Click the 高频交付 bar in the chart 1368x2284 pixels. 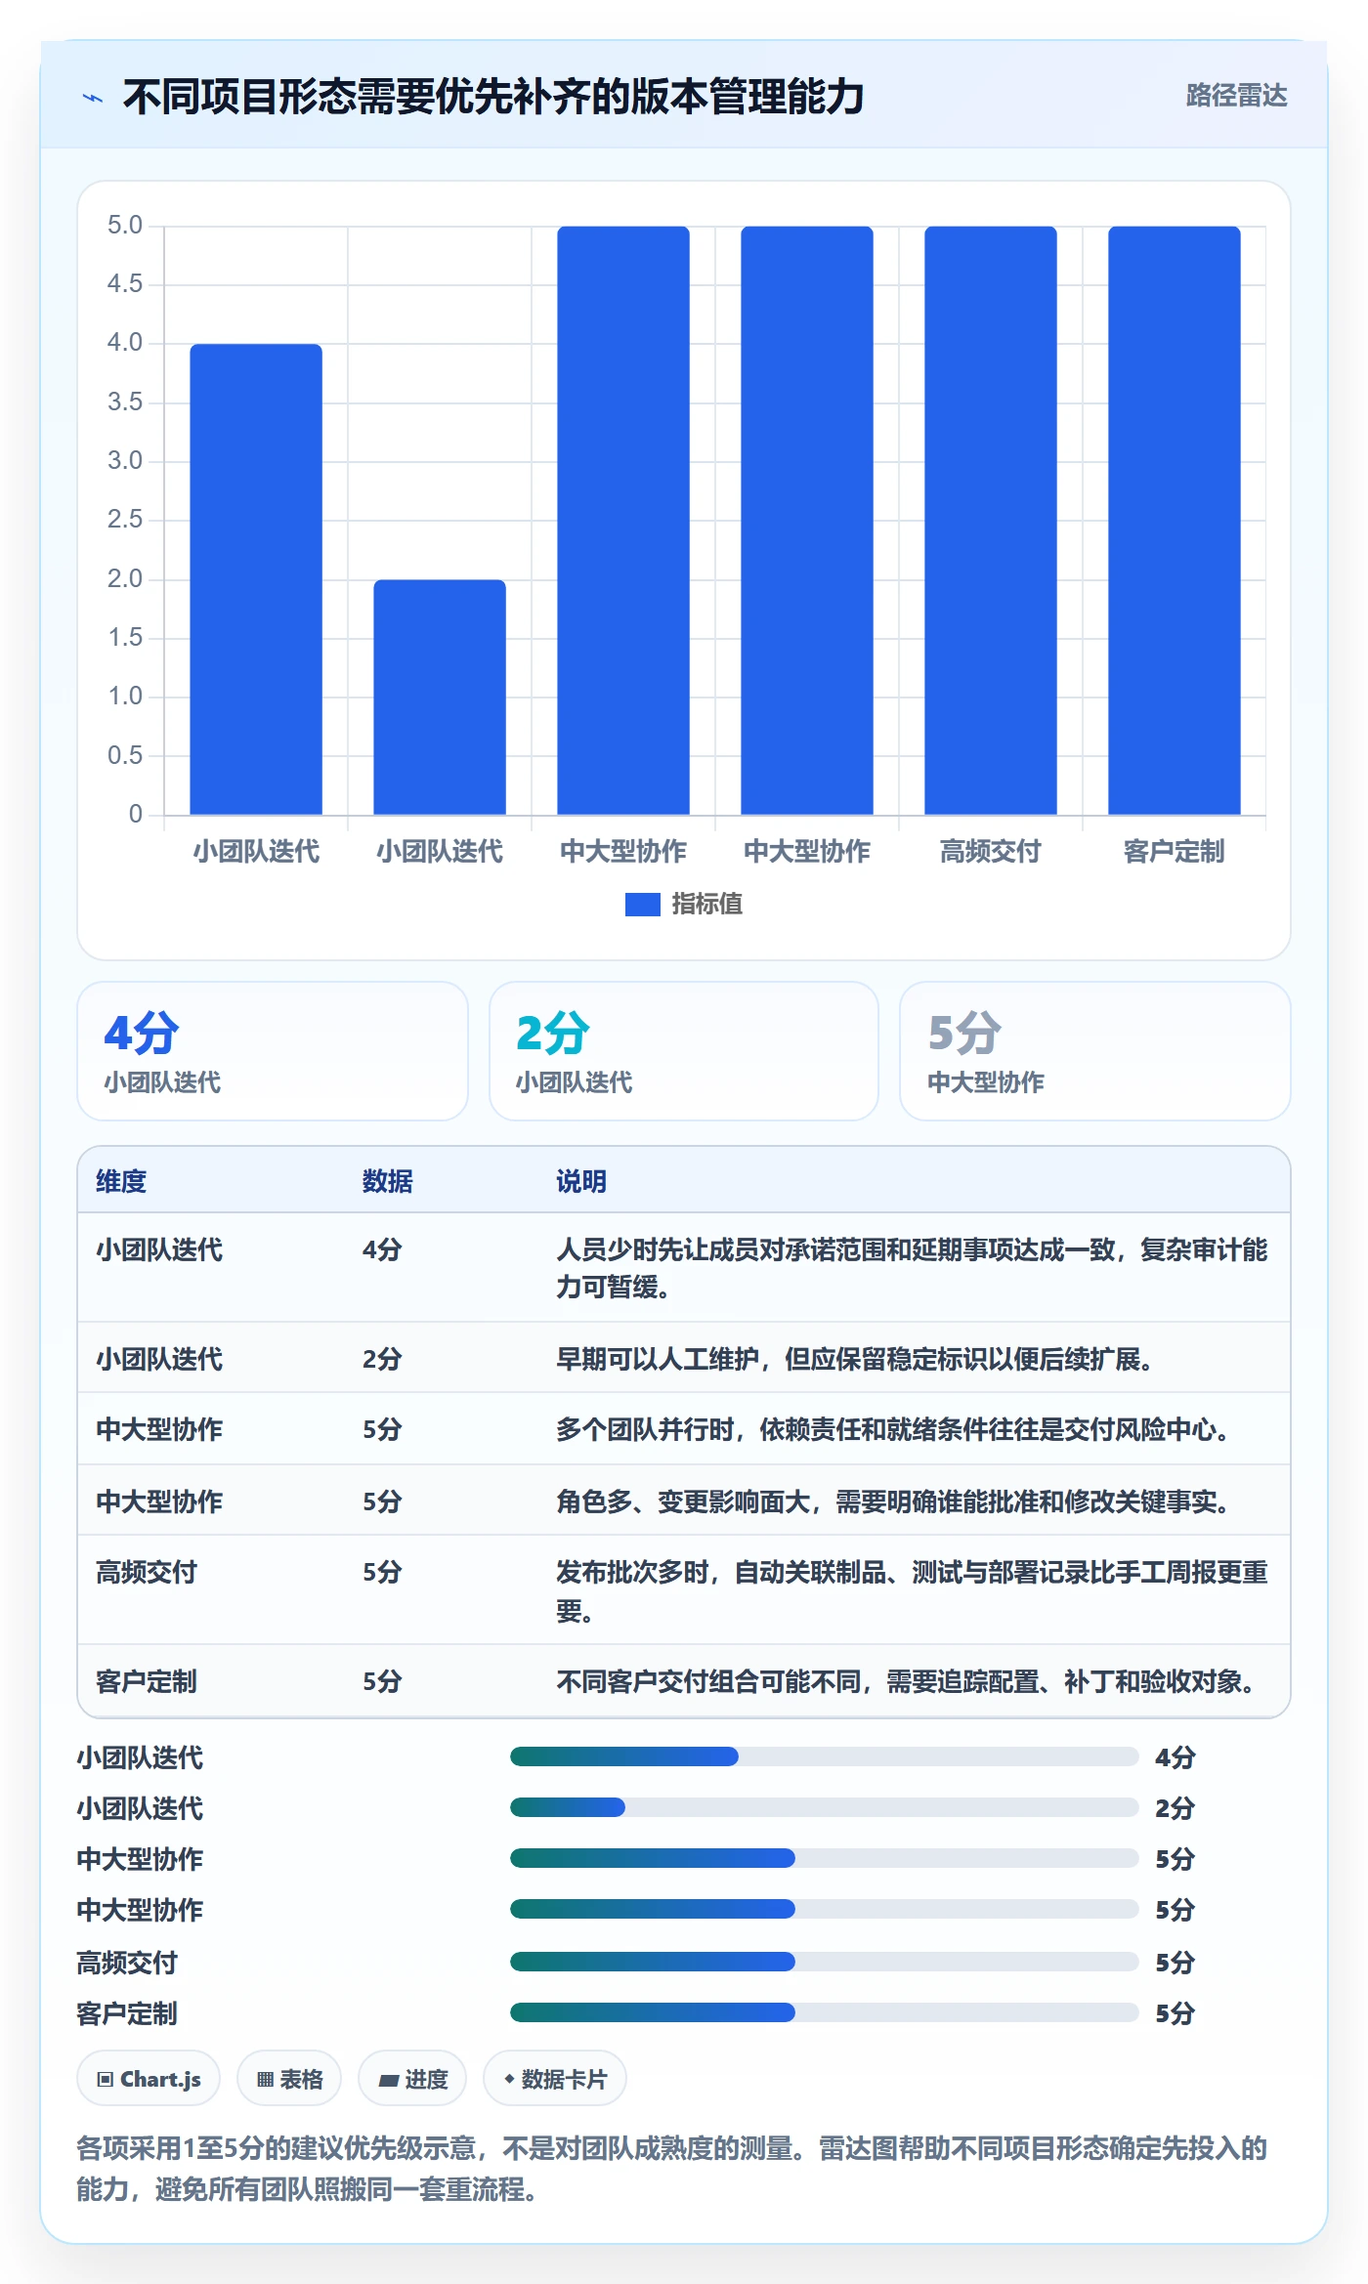(990, 520)
